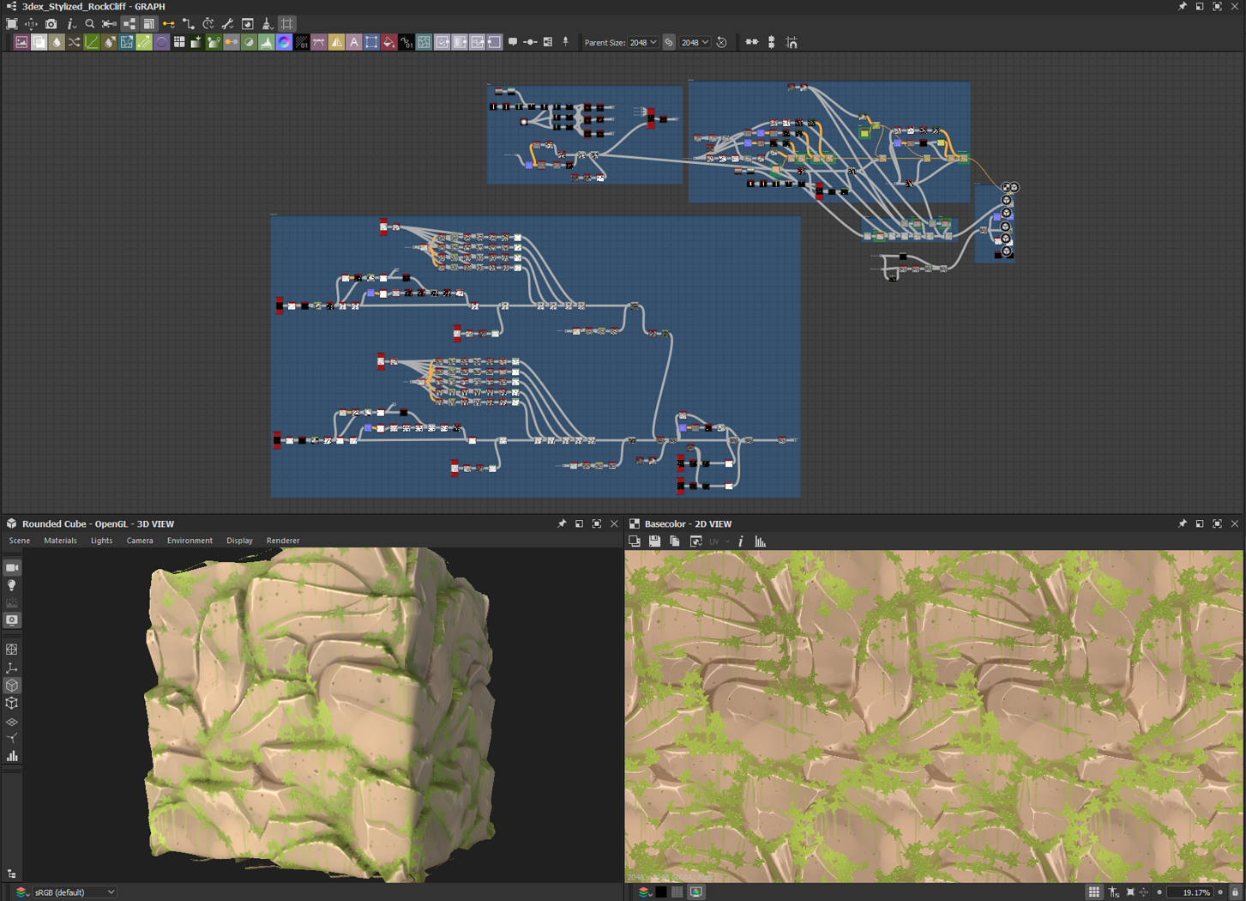
Task: Open the Materials menu in 3D view
Action: click(x=60, y=541)
